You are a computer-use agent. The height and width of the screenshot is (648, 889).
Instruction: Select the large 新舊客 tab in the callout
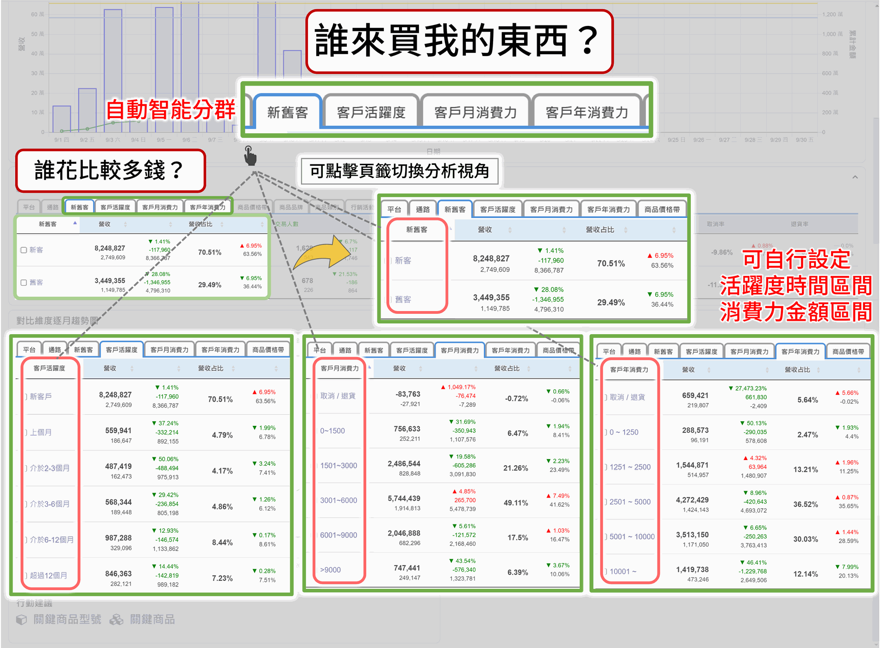point(287,112)
